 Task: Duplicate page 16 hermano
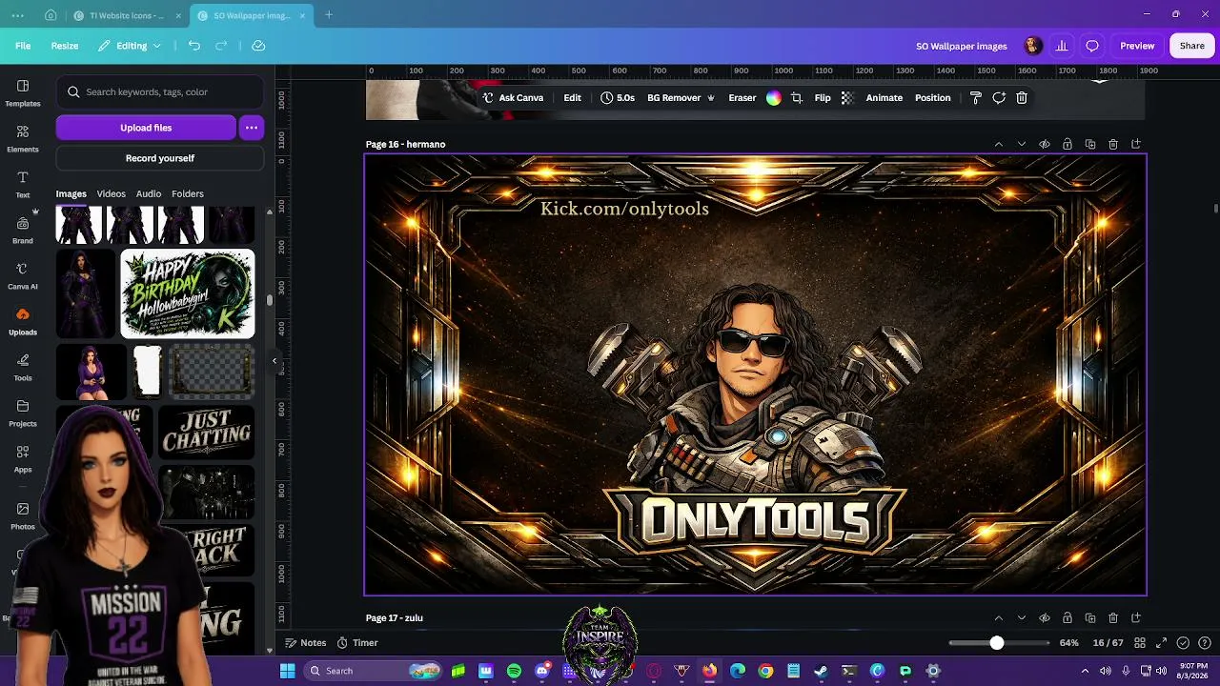point(1090,144)
